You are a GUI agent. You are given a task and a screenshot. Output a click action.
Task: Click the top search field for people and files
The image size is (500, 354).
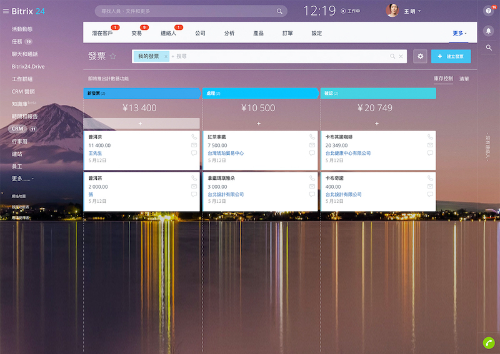pos(187,11)
